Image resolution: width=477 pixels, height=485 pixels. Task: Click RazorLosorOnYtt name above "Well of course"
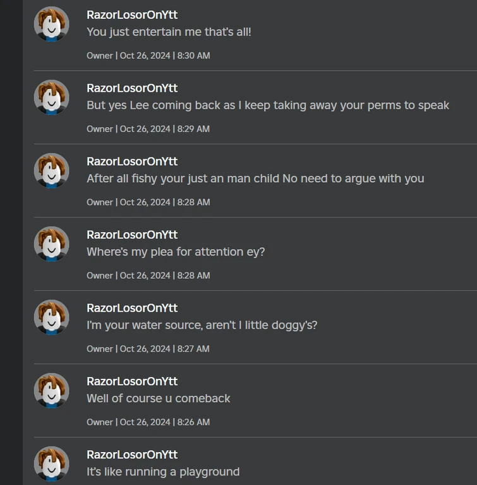click(x=132, y=381)
